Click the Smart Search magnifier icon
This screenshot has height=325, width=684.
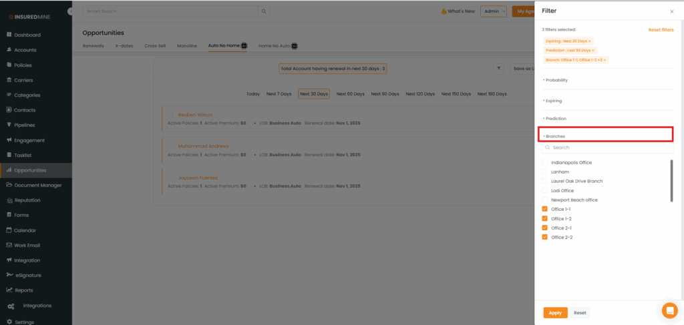[264, 11]
